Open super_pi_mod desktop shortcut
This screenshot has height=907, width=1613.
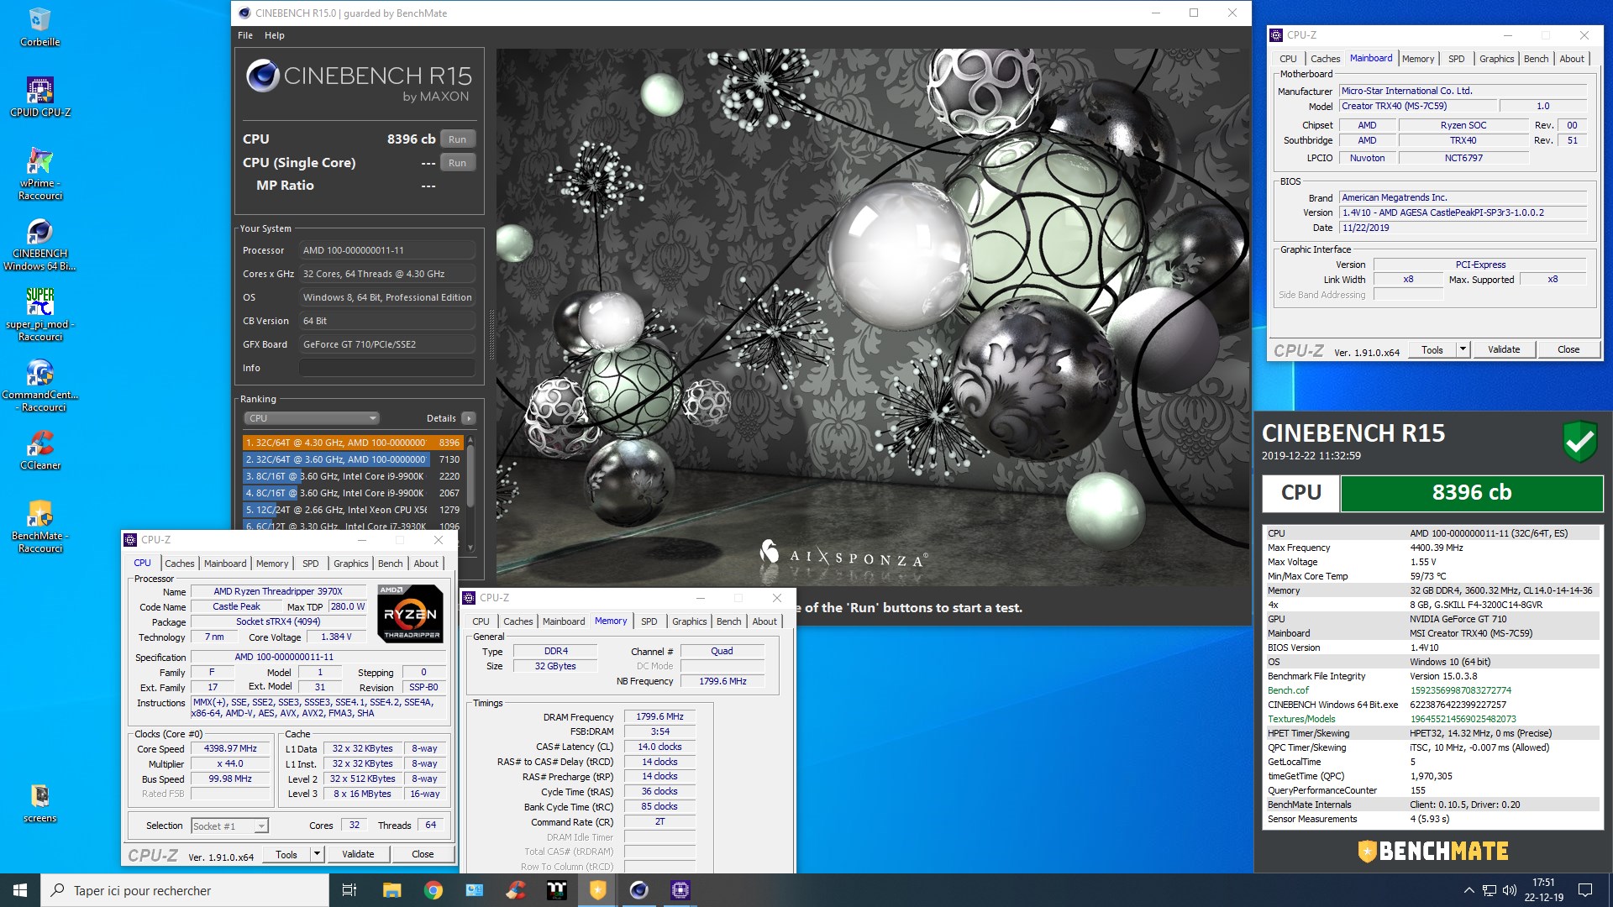[39, 315]
